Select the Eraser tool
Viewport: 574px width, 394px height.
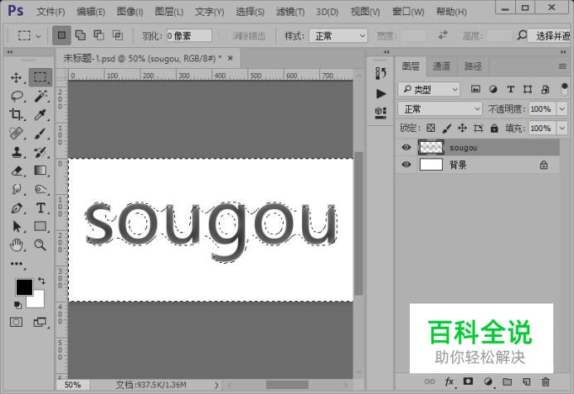16,171
